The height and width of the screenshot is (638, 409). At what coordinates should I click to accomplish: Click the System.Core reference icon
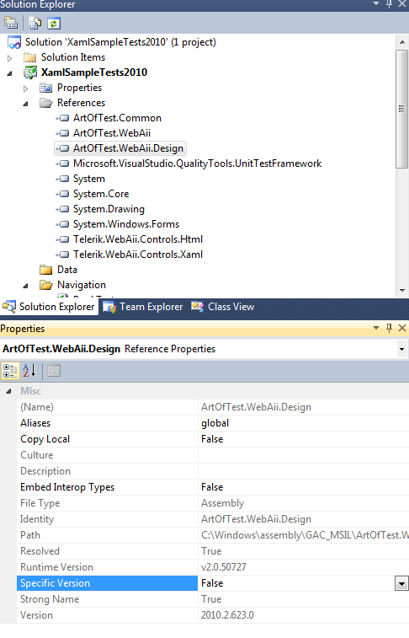(x=63, y=194)
